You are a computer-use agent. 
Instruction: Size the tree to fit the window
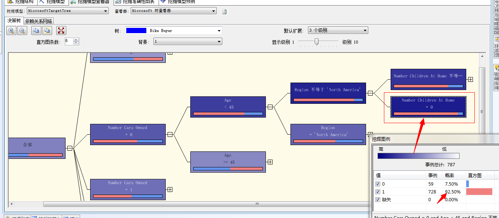(x=61, y=31)
